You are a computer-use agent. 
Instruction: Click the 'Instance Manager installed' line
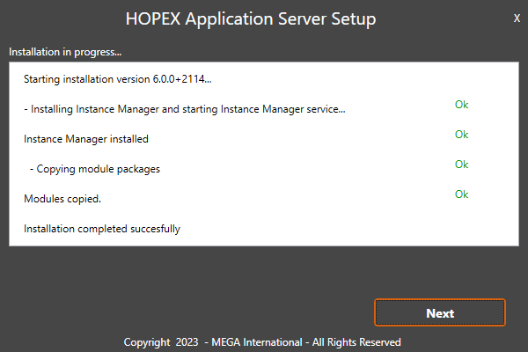(85, 139)
